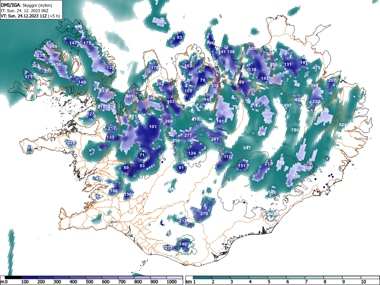The image size is (380, 285).
Task: Click the '568' visibility value
Action: 297,176
